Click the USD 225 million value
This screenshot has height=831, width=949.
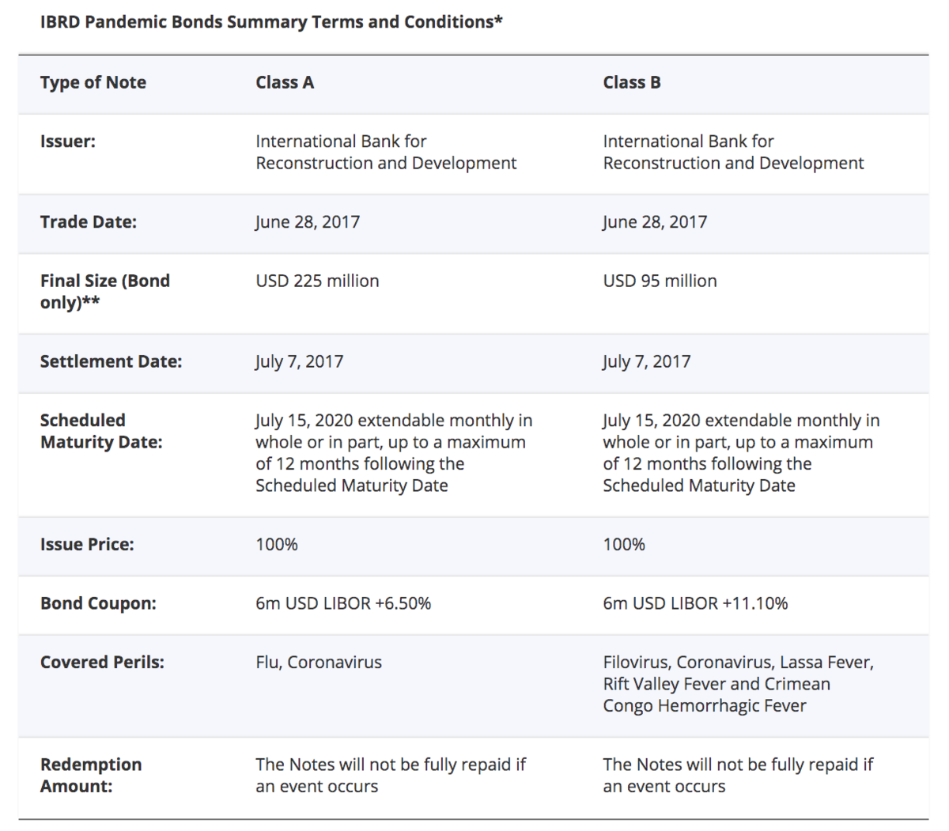(x=317, y=281)
